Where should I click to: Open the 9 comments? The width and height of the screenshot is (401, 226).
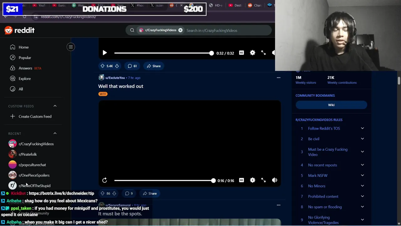pos(129,193)
